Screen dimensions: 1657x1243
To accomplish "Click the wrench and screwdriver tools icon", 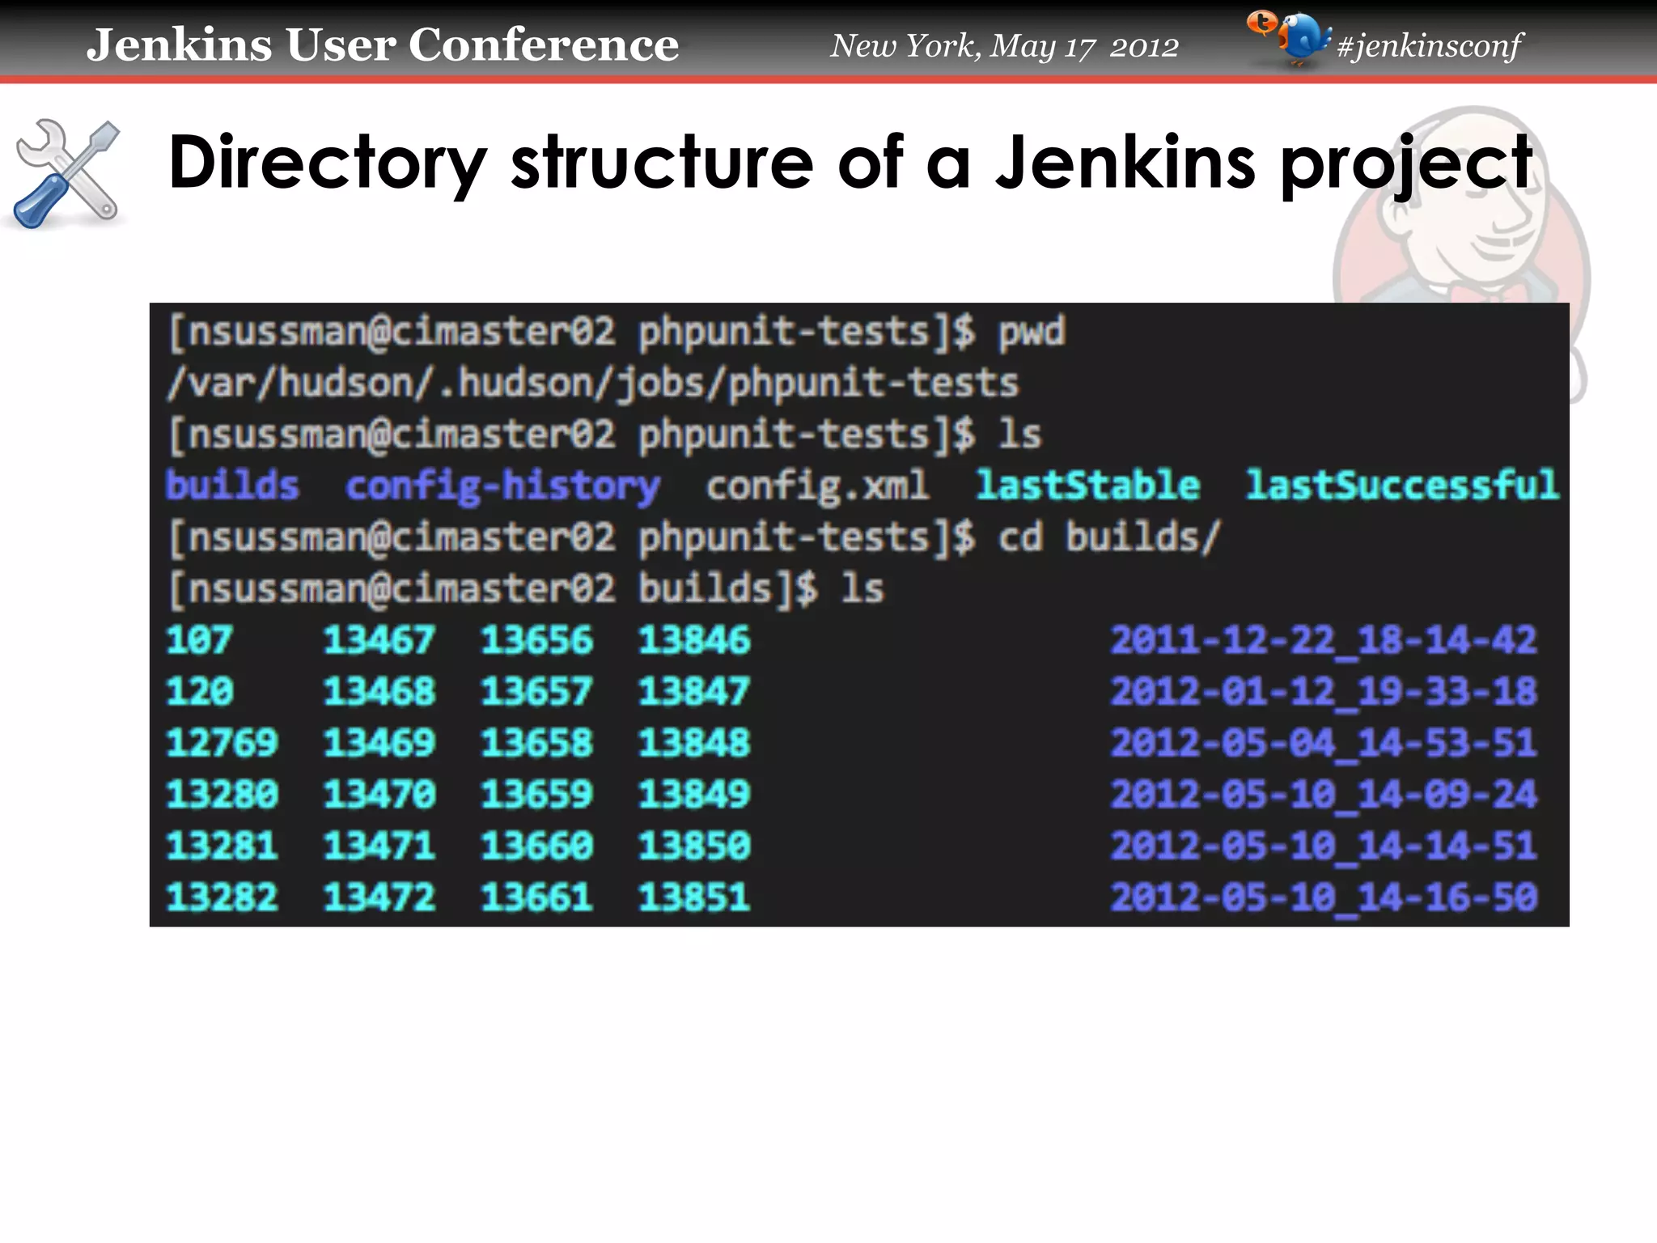I will click(x=67, y=174).
